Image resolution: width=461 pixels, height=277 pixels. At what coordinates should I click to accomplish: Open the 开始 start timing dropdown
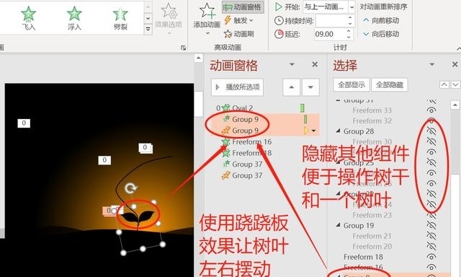[x=352, y=7]
